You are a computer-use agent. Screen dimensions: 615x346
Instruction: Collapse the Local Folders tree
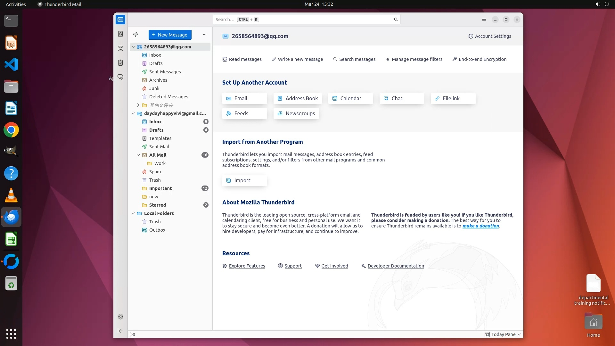(x=133, y=213)
